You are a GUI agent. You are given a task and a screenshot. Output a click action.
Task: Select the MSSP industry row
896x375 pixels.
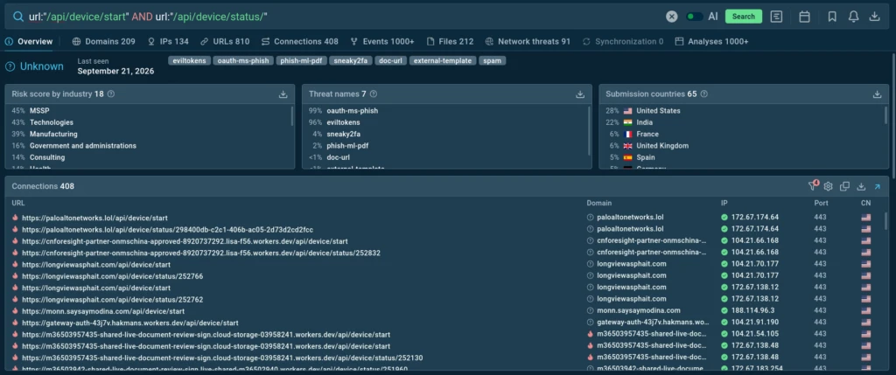tap(148, 111)
